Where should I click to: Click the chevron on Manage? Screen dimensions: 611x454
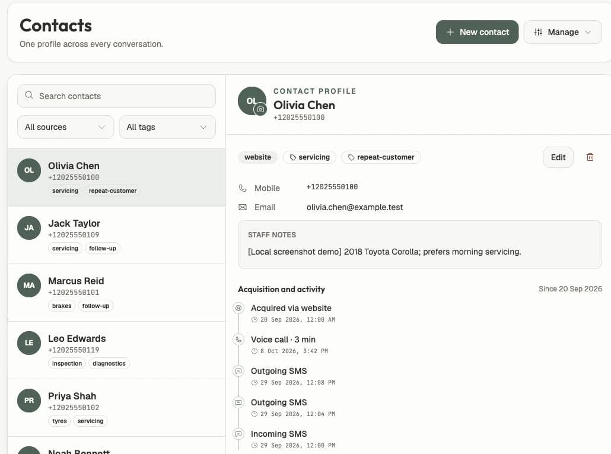point(588,33)
